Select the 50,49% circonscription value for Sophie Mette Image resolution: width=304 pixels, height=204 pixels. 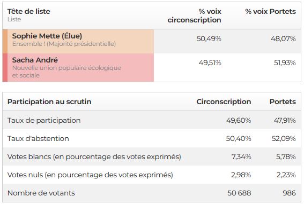pos(209,38)
